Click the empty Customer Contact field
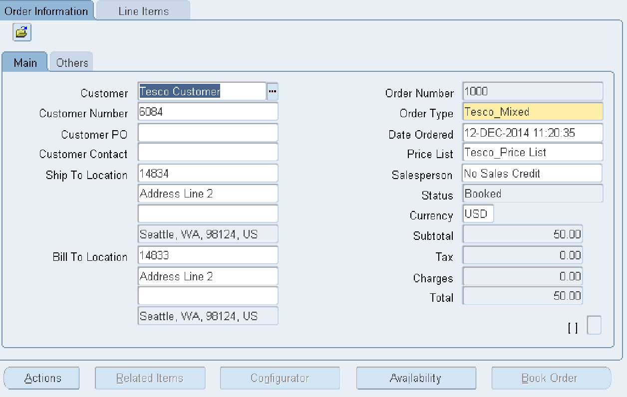 point(208,152)
